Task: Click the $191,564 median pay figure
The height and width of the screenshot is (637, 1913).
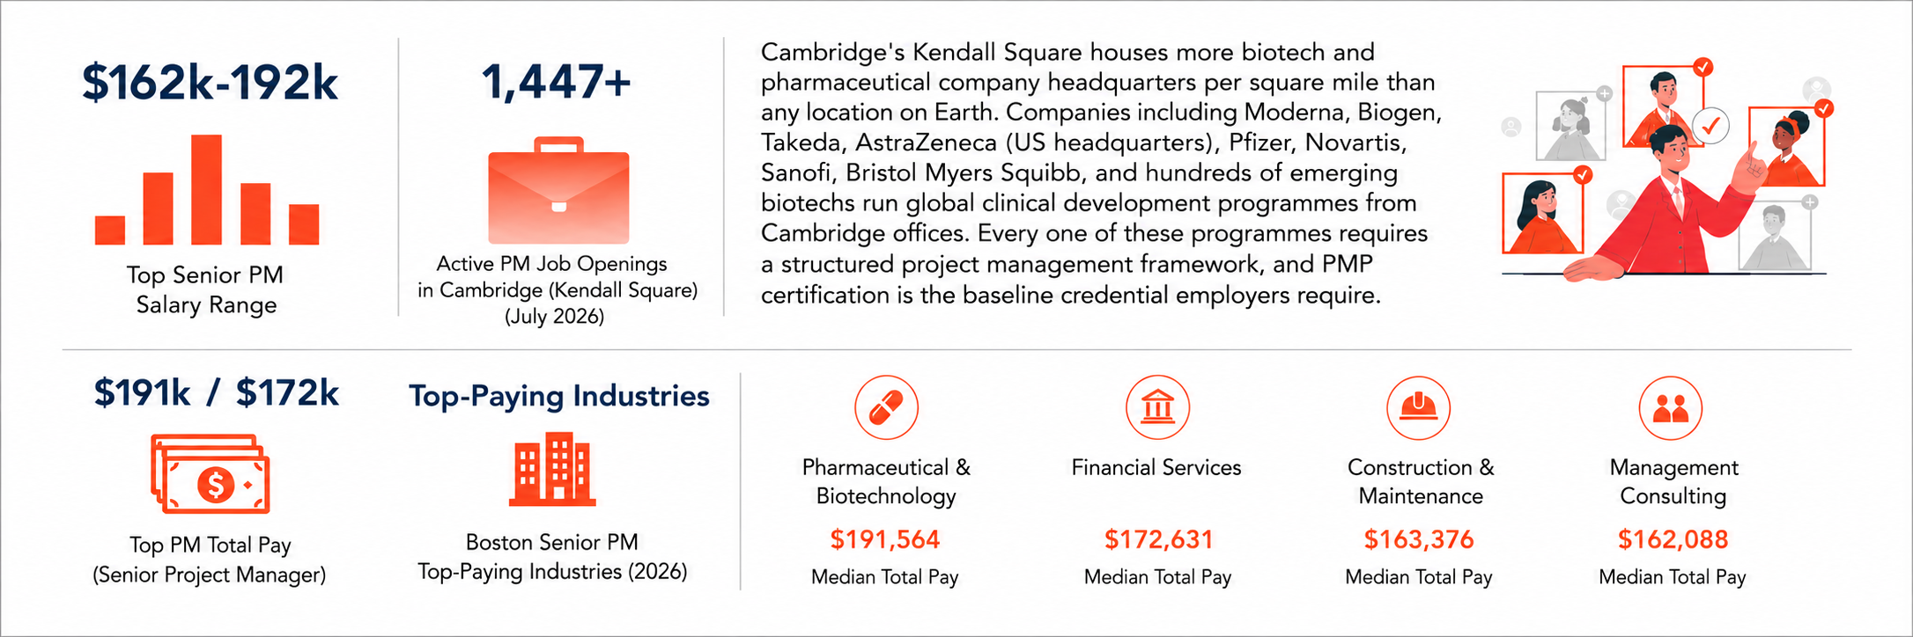Action: coord(885,539)
